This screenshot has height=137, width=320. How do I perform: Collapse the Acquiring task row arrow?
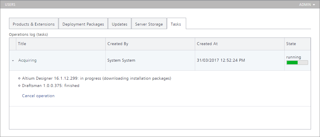[13, 61]
